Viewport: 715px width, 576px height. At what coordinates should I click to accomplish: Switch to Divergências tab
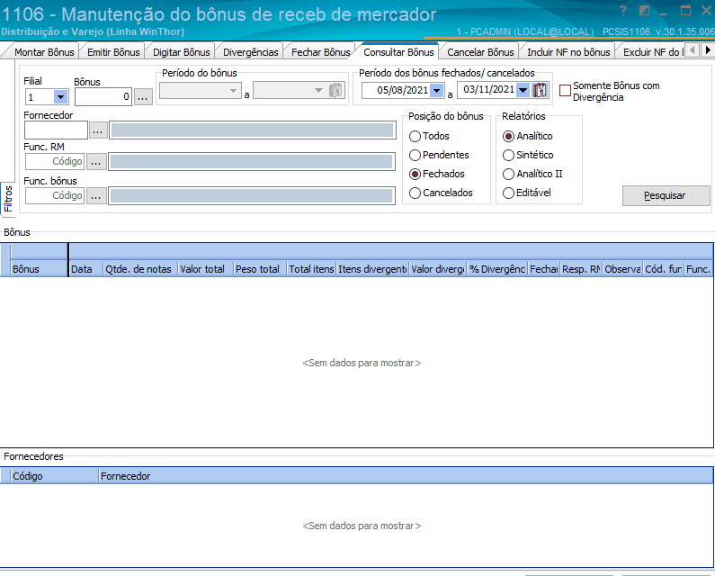pos(250,52)
